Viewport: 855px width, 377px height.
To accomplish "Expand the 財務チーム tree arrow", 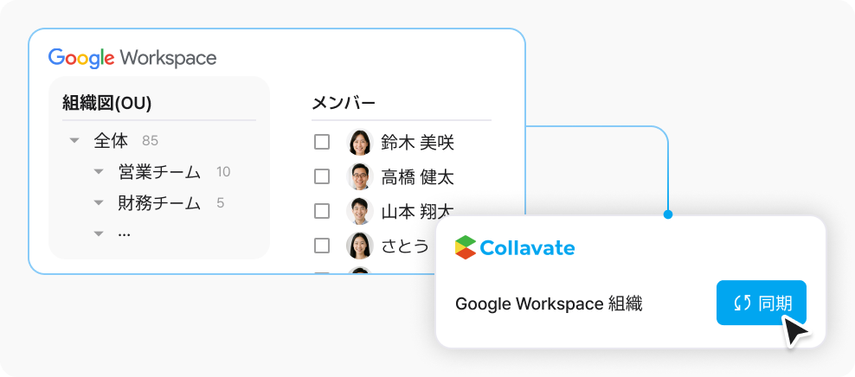I will [99, 202].
